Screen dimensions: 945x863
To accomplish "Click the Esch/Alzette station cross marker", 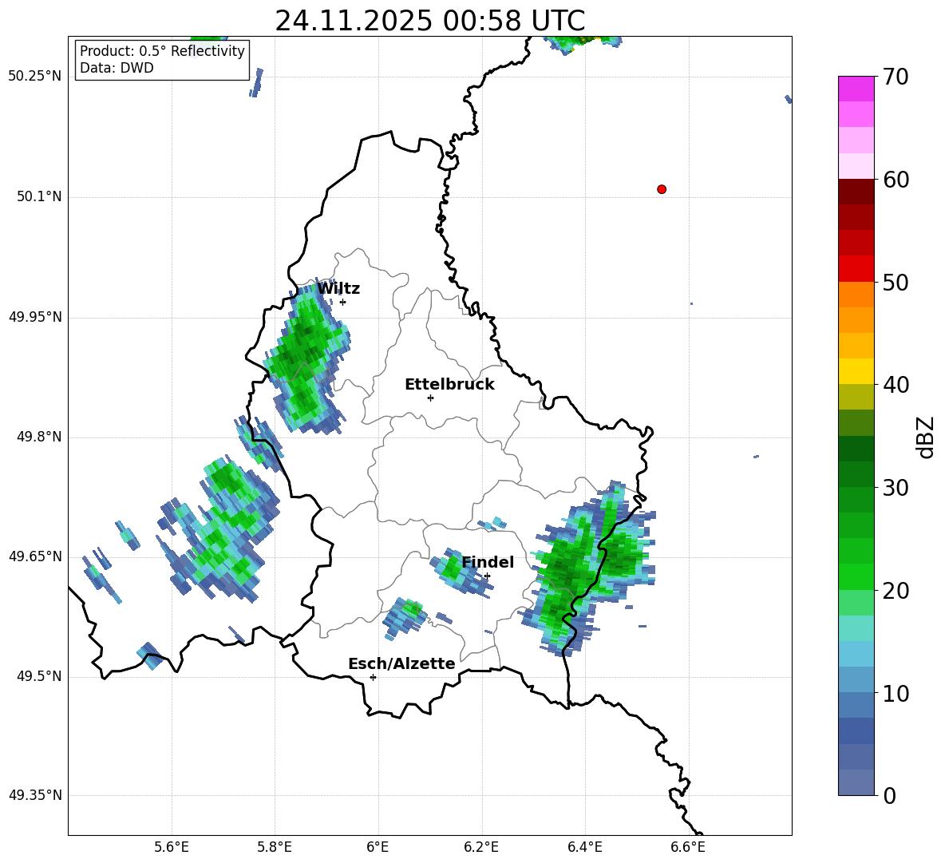I will [x=373, y=677].
